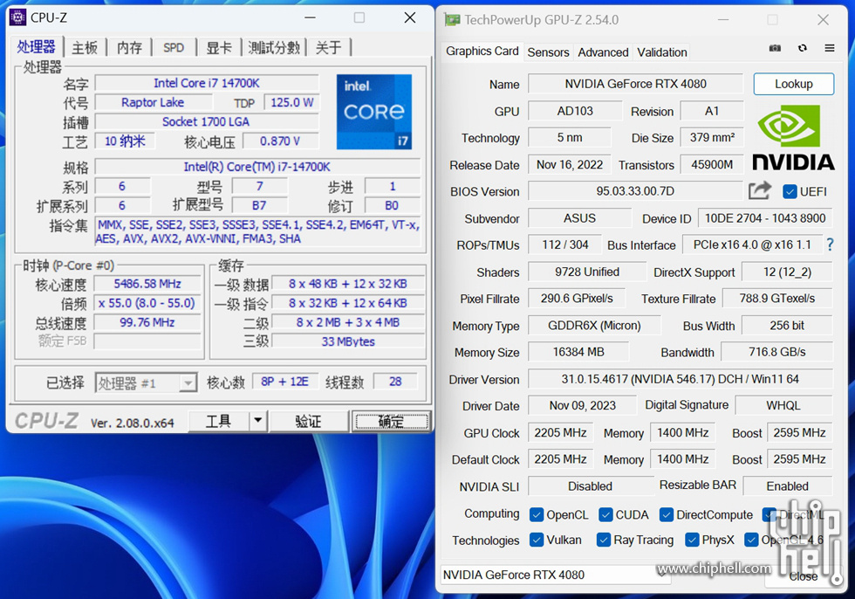Toggle the DirectML checkbox
855x599 pixels.
(769, 514)
